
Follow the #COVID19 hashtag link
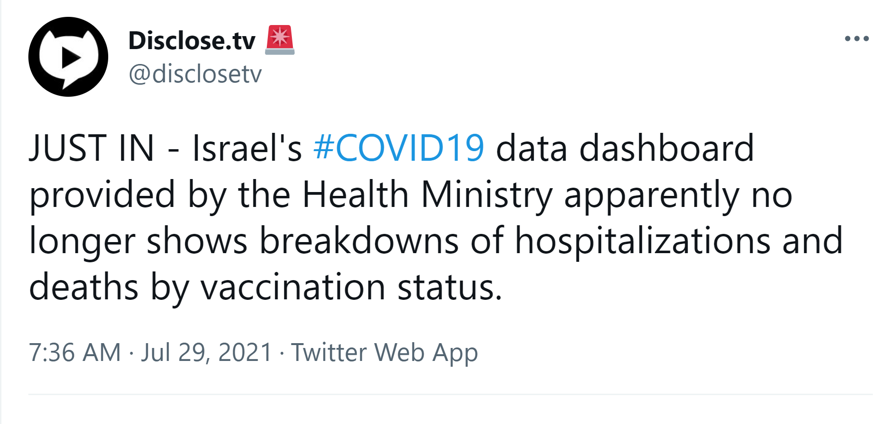click(399, 148)
